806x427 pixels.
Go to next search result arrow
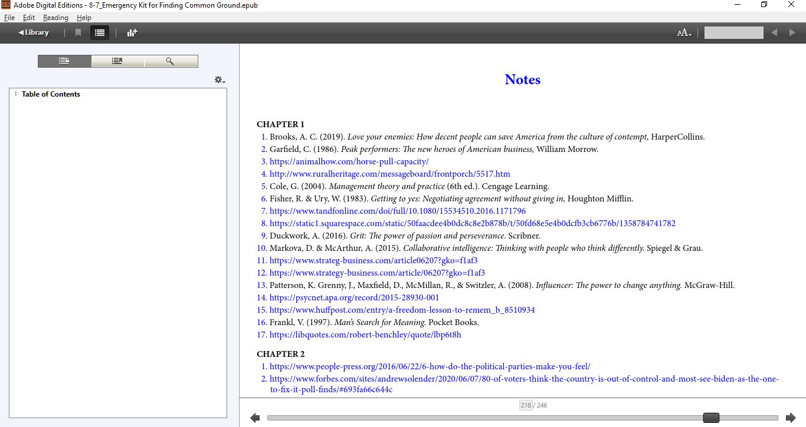coord(792,33)
